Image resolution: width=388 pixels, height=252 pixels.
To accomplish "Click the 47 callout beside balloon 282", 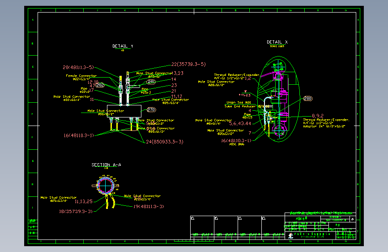I will tap(92, 86).
